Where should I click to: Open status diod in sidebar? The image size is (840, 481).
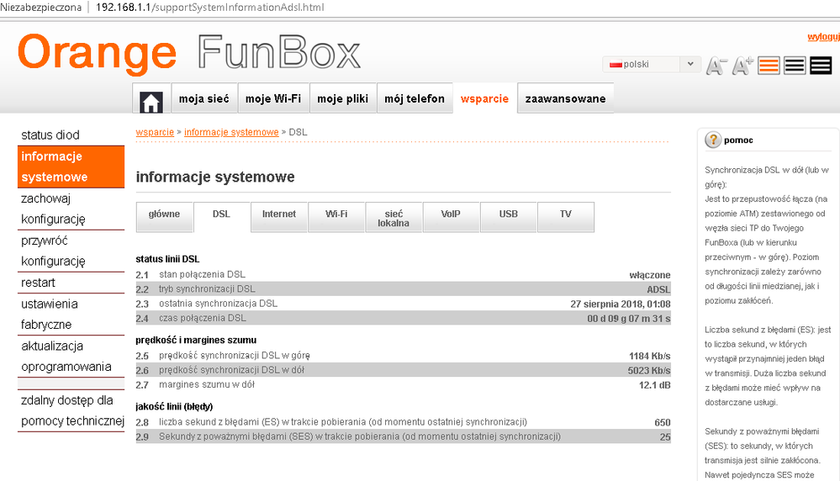pos(50,135)
